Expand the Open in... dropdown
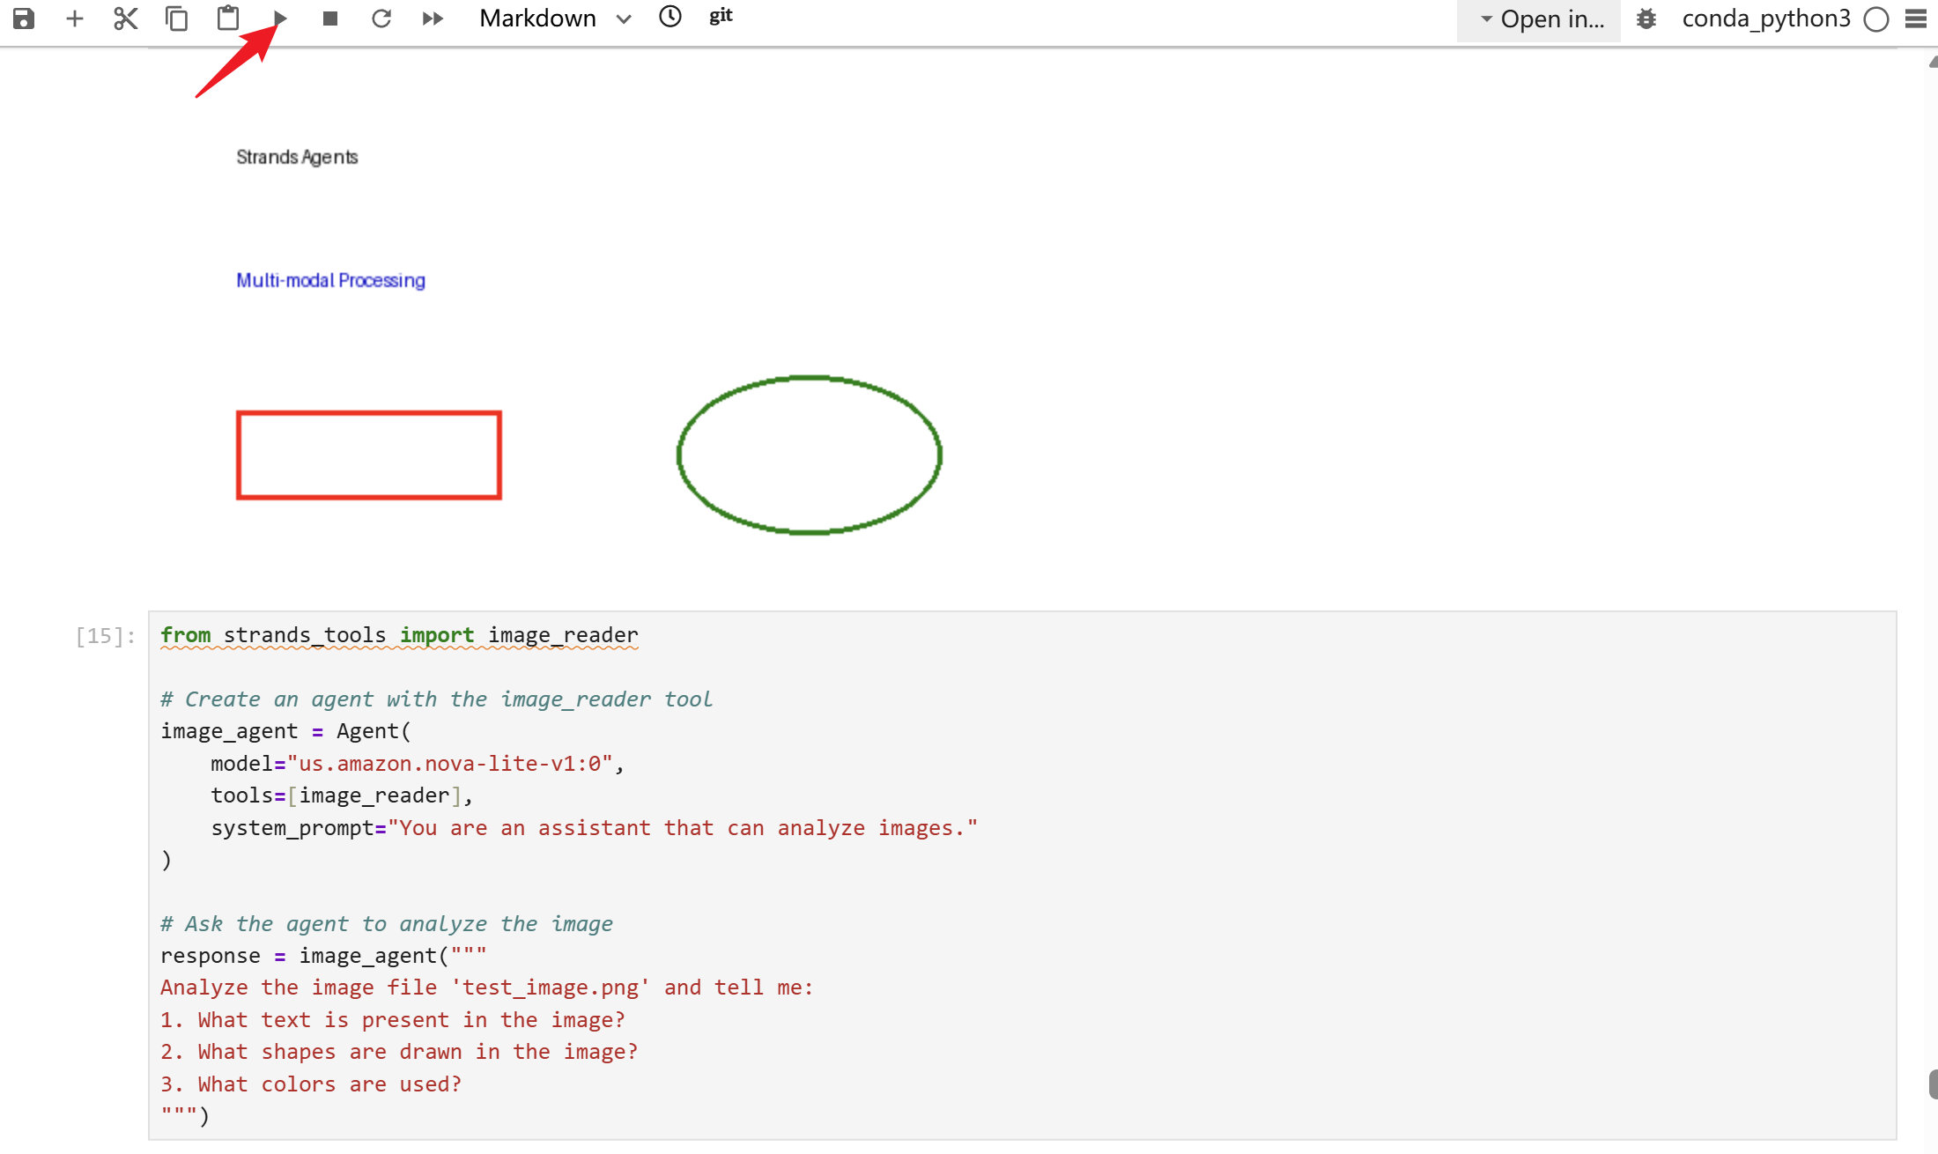This screenshot has width=1938, height=1154. (x=1540, y=19)
